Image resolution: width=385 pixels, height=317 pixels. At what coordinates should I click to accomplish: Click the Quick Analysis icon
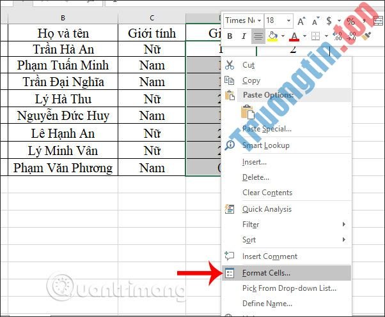(x=230, y=209)
